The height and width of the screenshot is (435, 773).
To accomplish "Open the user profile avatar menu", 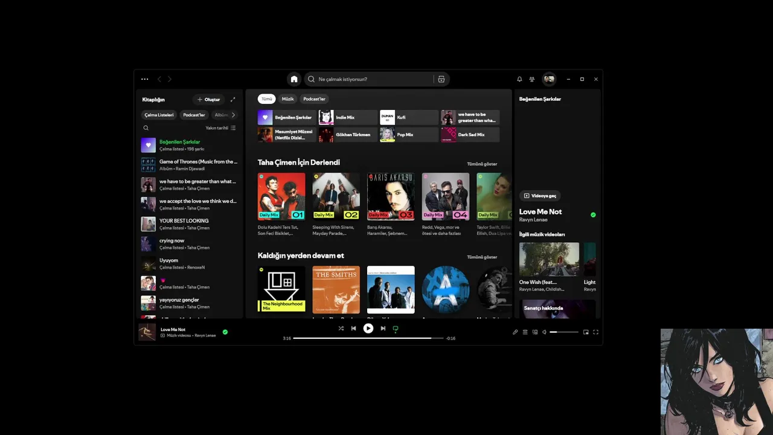I will click(549, 79).
